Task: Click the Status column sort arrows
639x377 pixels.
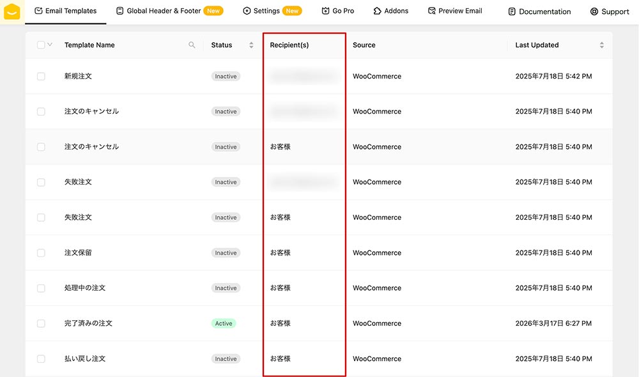Action: click(251, 45)
